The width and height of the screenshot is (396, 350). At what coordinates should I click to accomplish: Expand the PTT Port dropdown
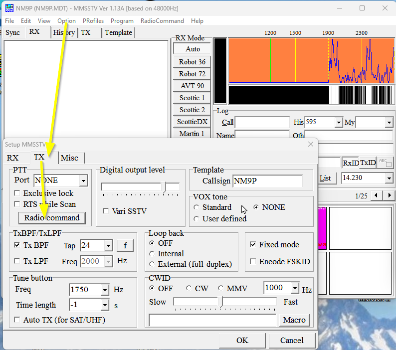click(x=83, y=180)
